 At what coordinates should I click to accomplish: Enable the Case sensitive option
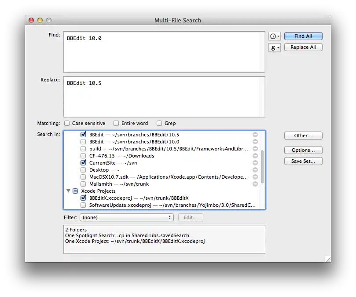[x=67, y=123]
